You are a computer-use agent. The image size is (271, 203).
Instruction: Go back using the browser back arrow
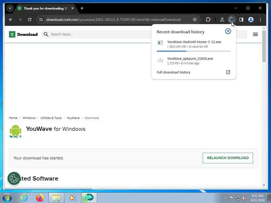pos(11,20)
